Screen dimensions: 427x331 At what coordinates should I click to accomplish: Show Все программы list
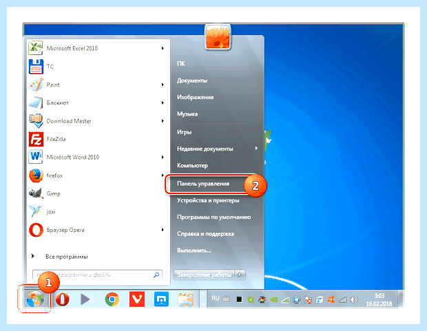click(x=67, y=257)
